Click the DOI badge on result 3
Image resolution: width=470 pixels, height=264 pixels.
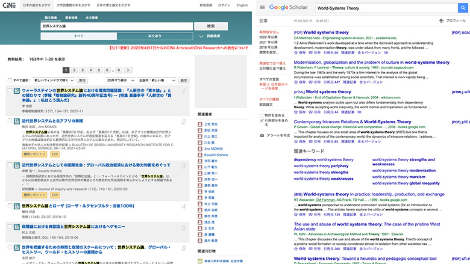coord(55,195)
